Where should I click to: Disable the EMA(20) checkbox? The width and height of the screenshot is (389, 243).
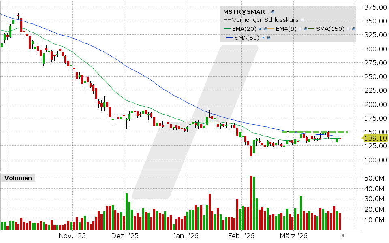(x=260, y=29)
